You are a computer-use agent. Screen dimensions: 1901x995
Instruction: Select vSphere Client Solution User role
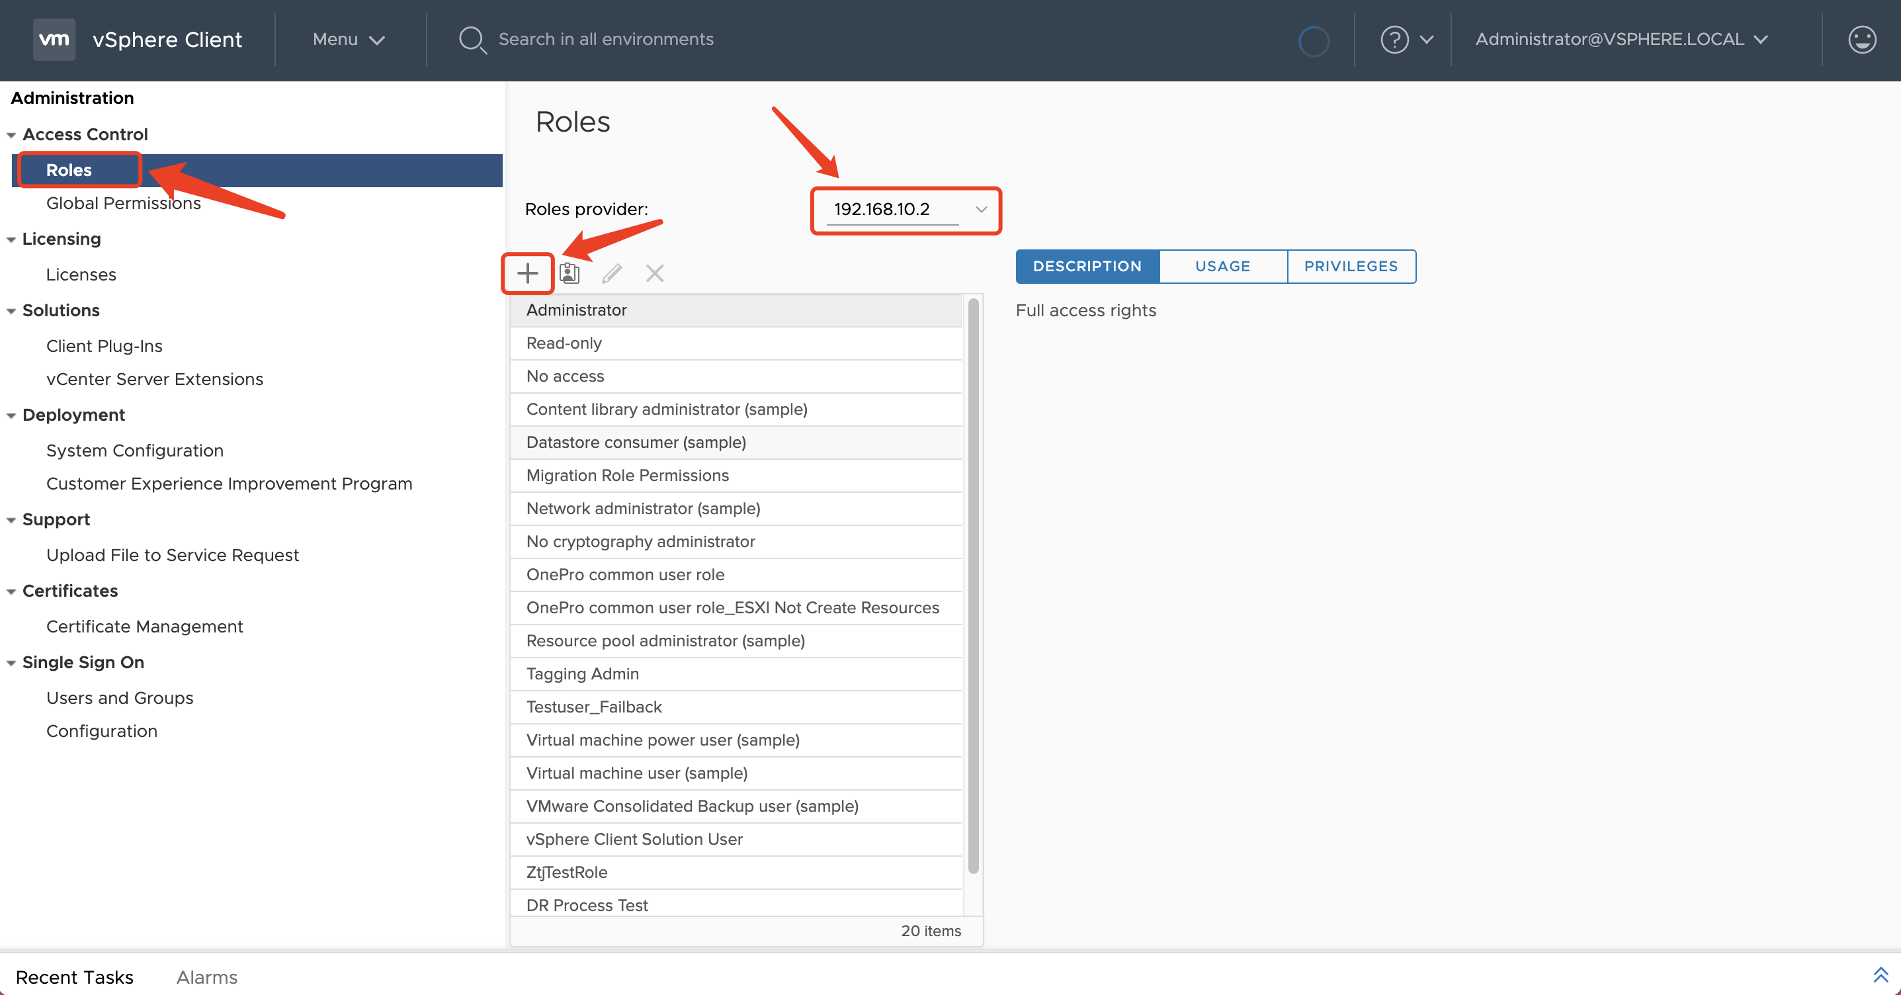[736, 840]
